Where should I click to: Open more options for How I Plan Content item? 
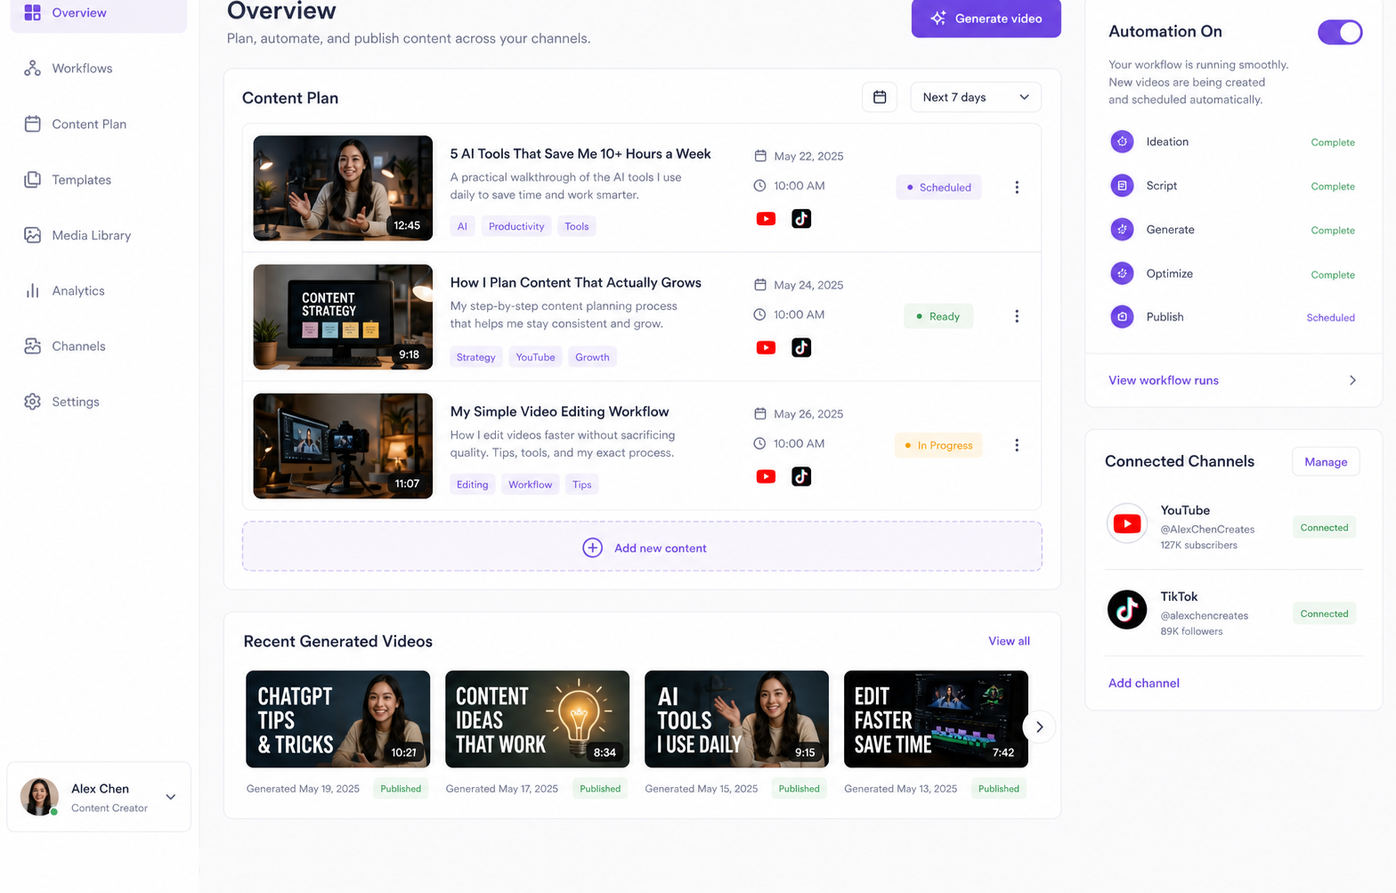click(1017, 316)
